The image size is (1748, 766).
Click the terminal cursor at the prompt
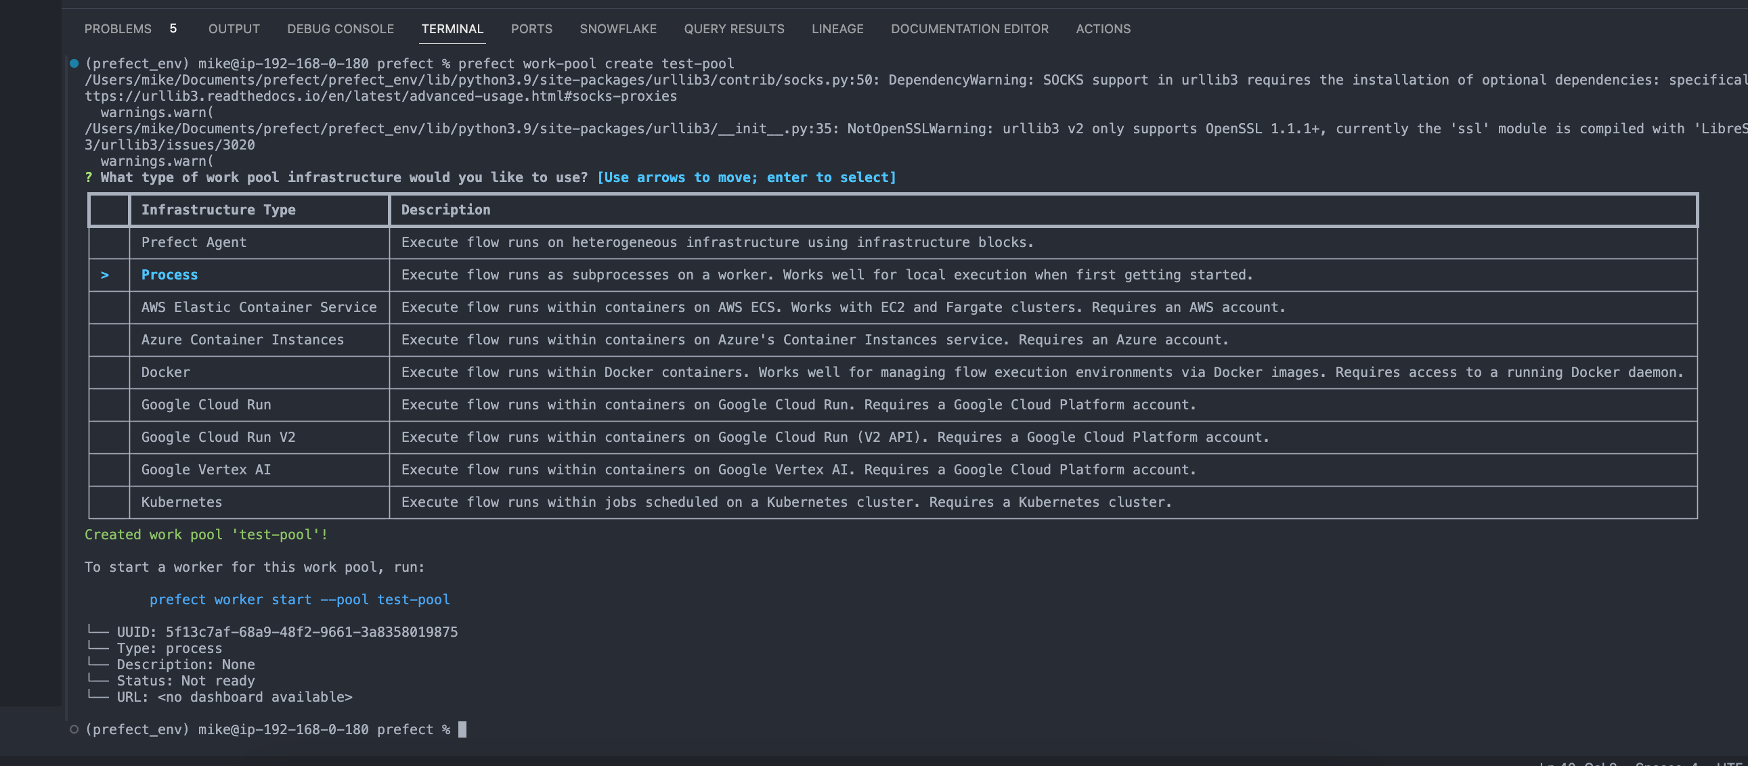(x=462, y=729)
